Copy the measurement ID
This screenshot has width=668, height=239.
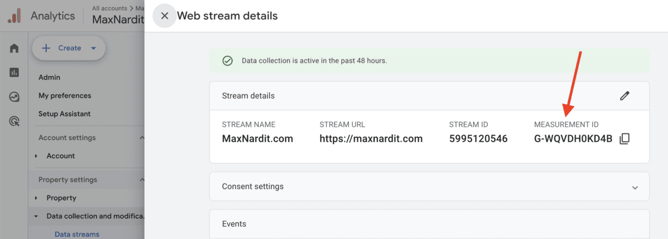pos(625,138)
